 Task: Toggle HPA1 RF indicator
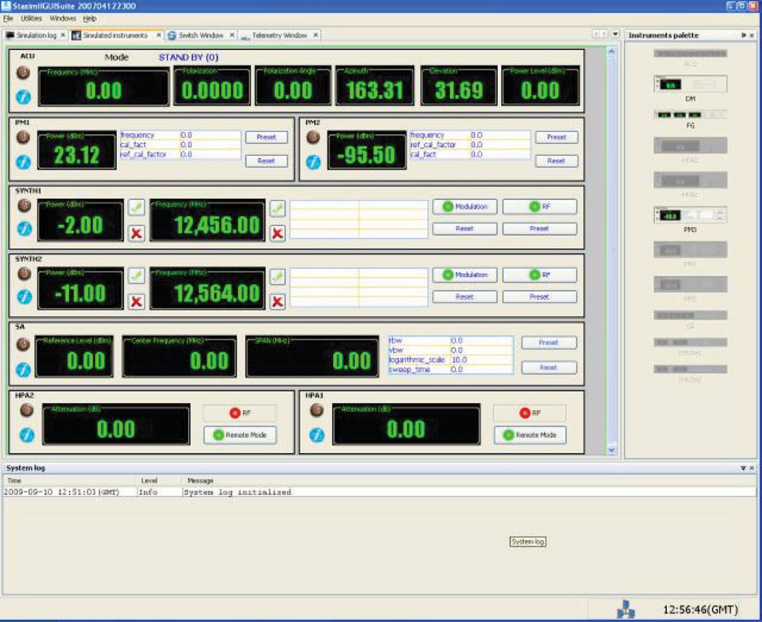pos(530,412)
